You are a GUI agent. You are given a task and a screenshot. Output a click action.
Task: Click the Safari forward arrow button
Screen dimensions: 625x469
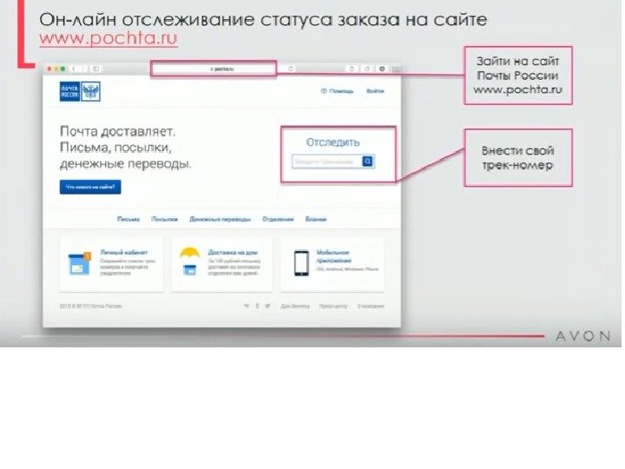pos(83,69)
